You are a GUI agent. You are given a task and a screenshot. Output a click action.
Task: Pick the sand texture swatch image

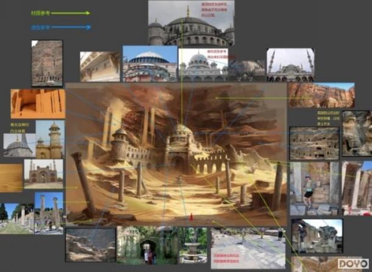tap(11, 178)
